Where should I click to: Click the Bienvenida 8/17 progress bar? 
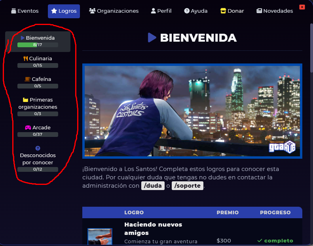pos(38,45)
